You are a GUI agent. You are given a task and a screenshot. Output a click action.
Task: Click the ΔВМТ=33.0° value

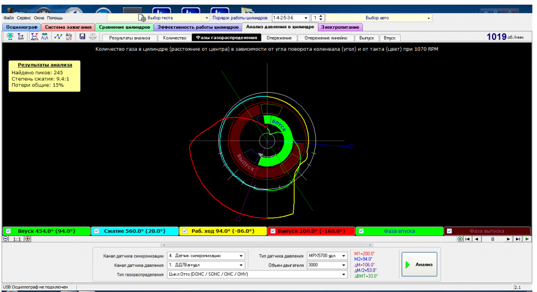[366, 276]
